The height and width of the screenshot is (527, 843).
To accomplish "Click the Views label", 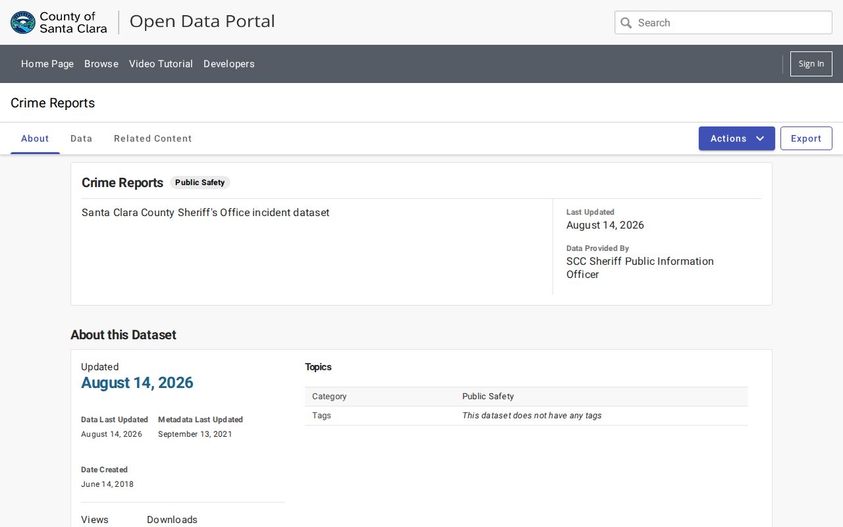I will 95,520.
